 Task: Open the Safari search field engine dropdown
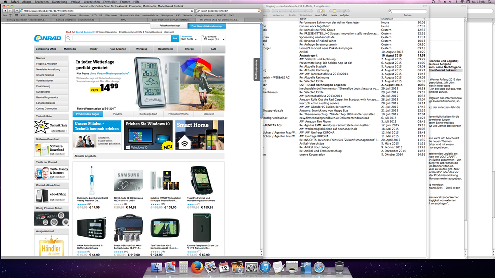[198, 11]
